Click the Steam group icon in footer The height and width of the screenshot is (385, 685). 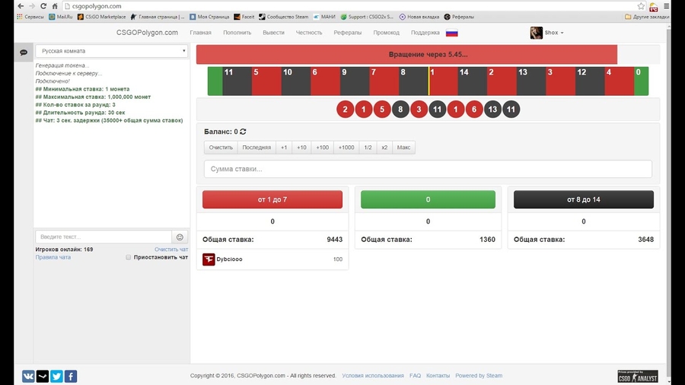[x=42, y=376]
